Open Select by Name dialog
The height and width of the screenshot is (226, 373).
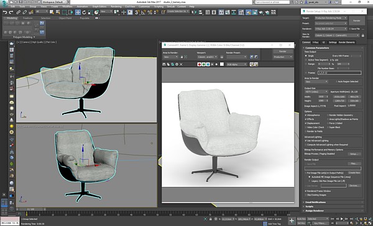point(58,12)
